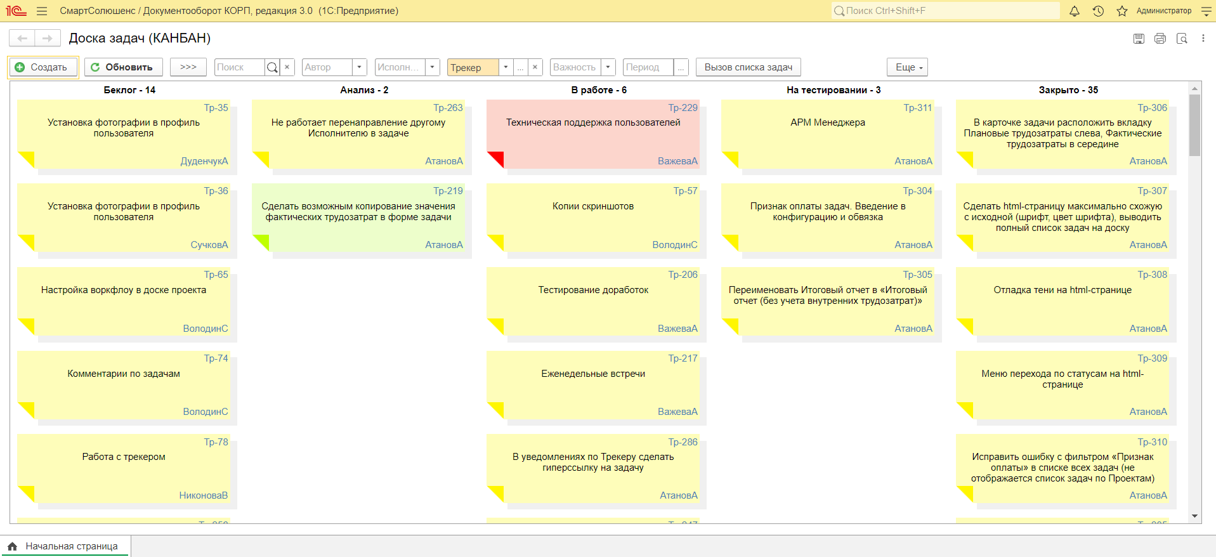Screen dimensions: 1216x557
Task: Click НиконоваВ on card Tp-78
Action: (x=204, y=495)
